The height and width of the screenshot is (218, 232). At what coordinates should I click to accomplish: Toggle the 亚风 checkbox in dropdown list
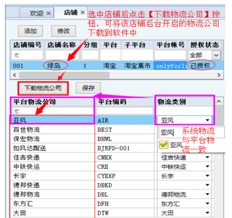point(164,145)
